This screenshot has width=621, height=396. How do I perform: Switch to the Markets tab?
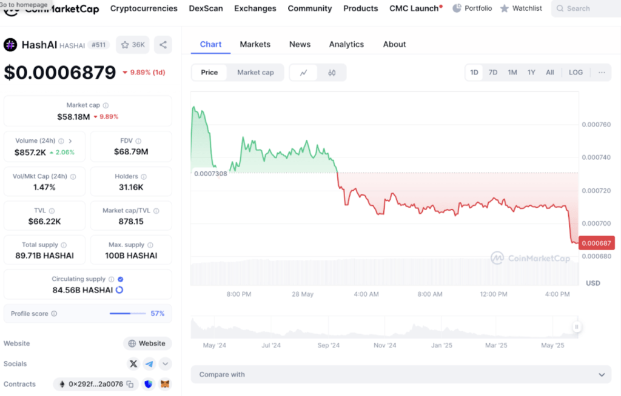pyautogui.click(x=255, y=44)
